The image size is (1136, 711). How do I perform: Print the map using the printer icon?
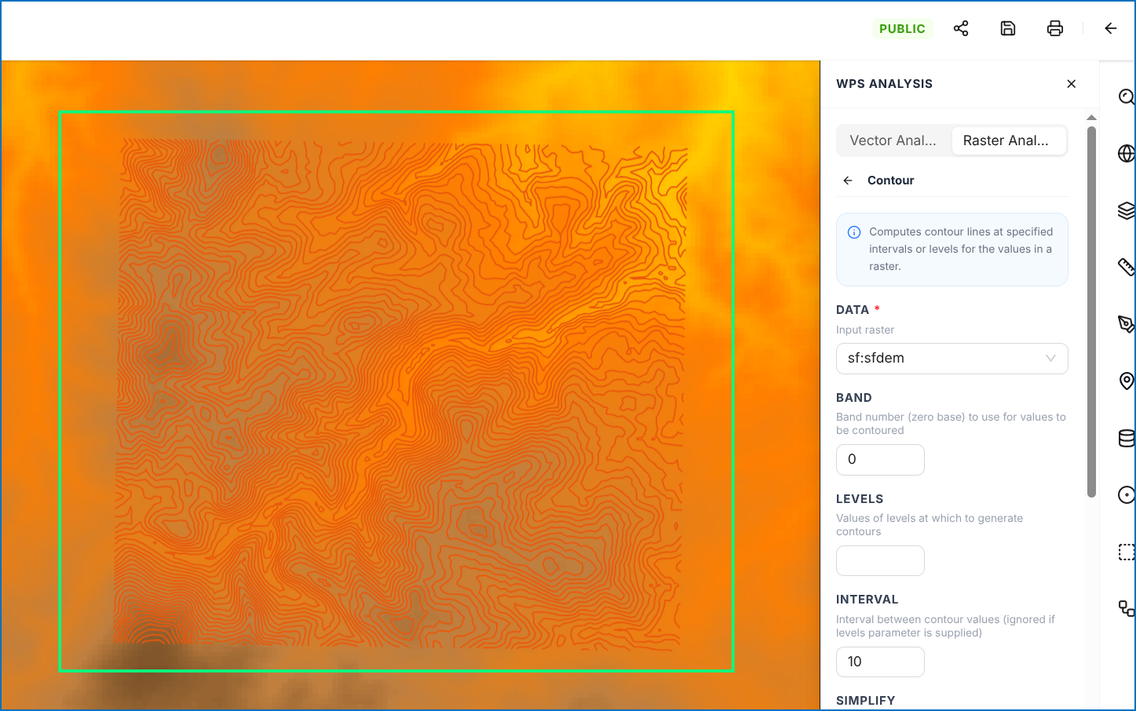[x=1055, y=28]
